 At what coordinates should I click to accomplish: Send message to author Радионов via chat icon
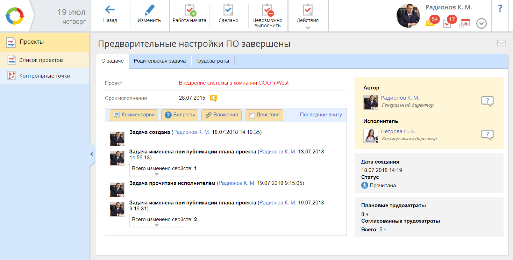point(487,101)
